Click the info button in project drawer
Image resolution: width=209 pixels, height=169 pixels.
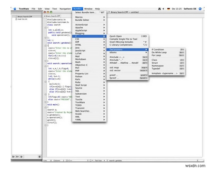pos(40,156)
